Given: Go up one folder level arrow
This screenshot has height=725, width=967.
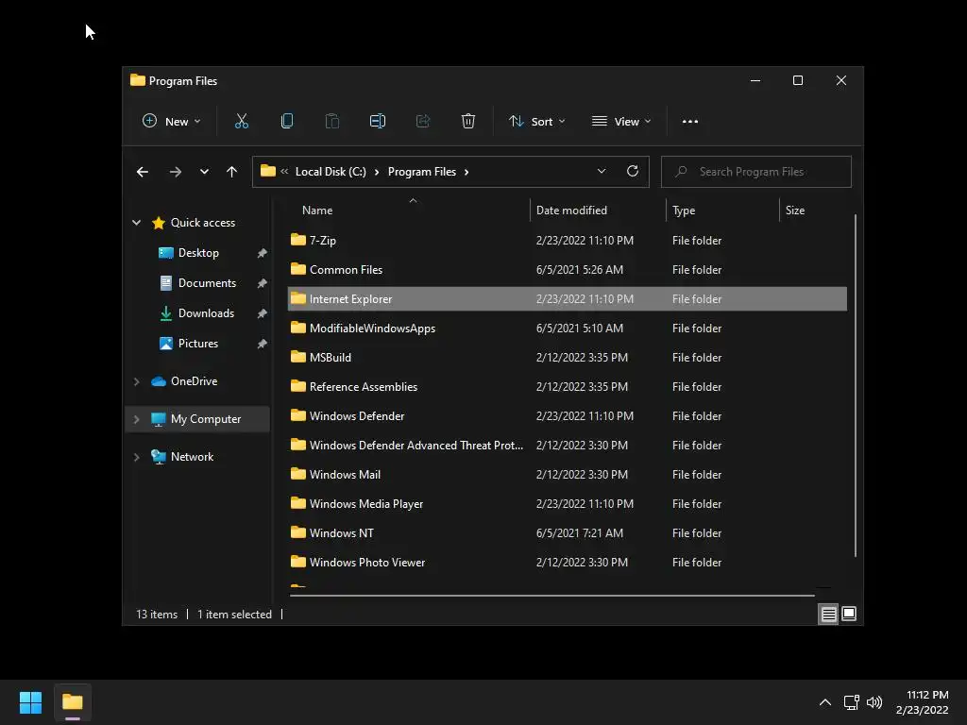Looking at the screenshot, I should coord(231,172).
